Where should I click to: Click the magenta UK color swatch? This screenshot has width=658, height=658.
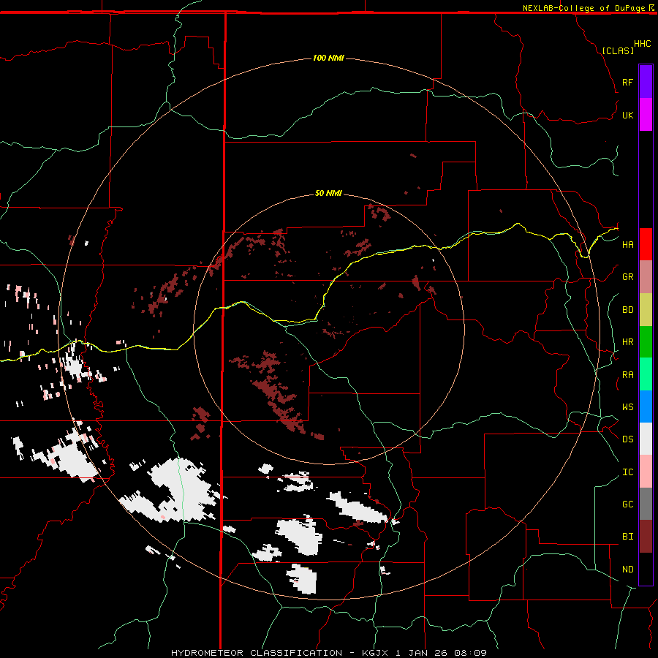(646, 115)
